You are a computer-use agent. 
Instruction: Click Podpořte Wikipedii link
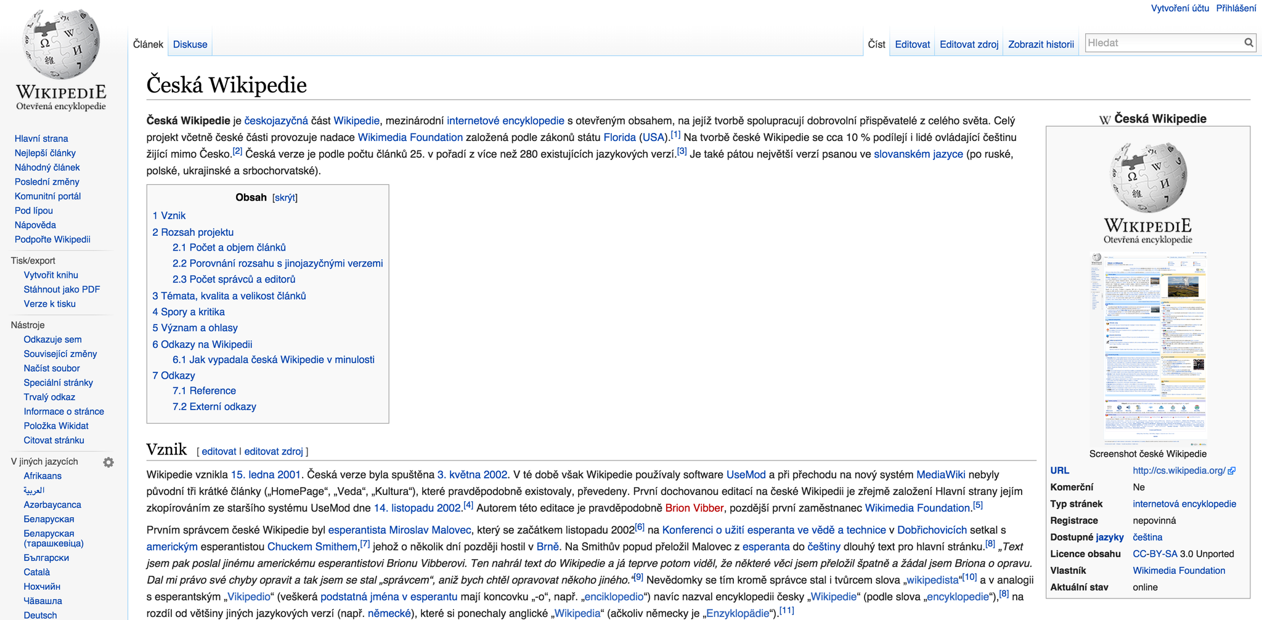click(x=52, y=240)
